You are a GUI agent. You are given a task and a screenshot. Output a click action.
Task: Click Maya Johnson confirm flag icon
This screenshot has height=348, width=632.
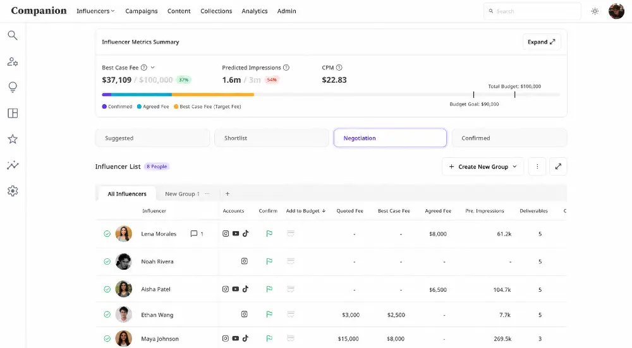pos(269,339)
